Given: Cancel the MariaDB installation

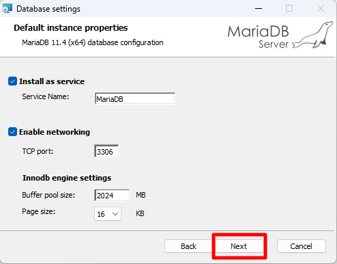Looking at the screenshot, I should (302, 246).
